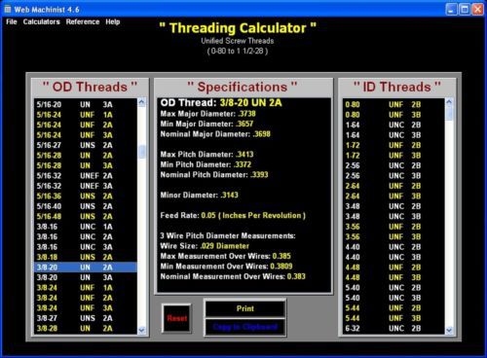Open the Reference menu
Screen dimensions: 487x358
tap(83, 21)
